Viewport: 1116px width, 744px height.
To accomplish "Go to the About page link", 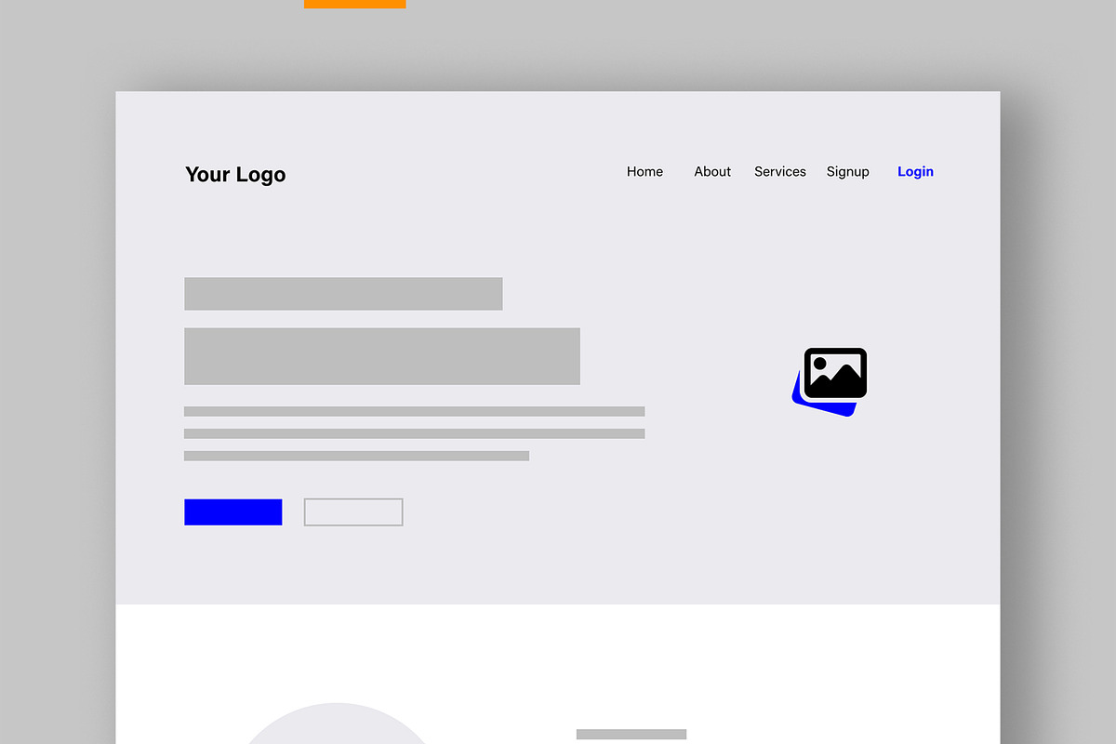I will pos(712,171).
